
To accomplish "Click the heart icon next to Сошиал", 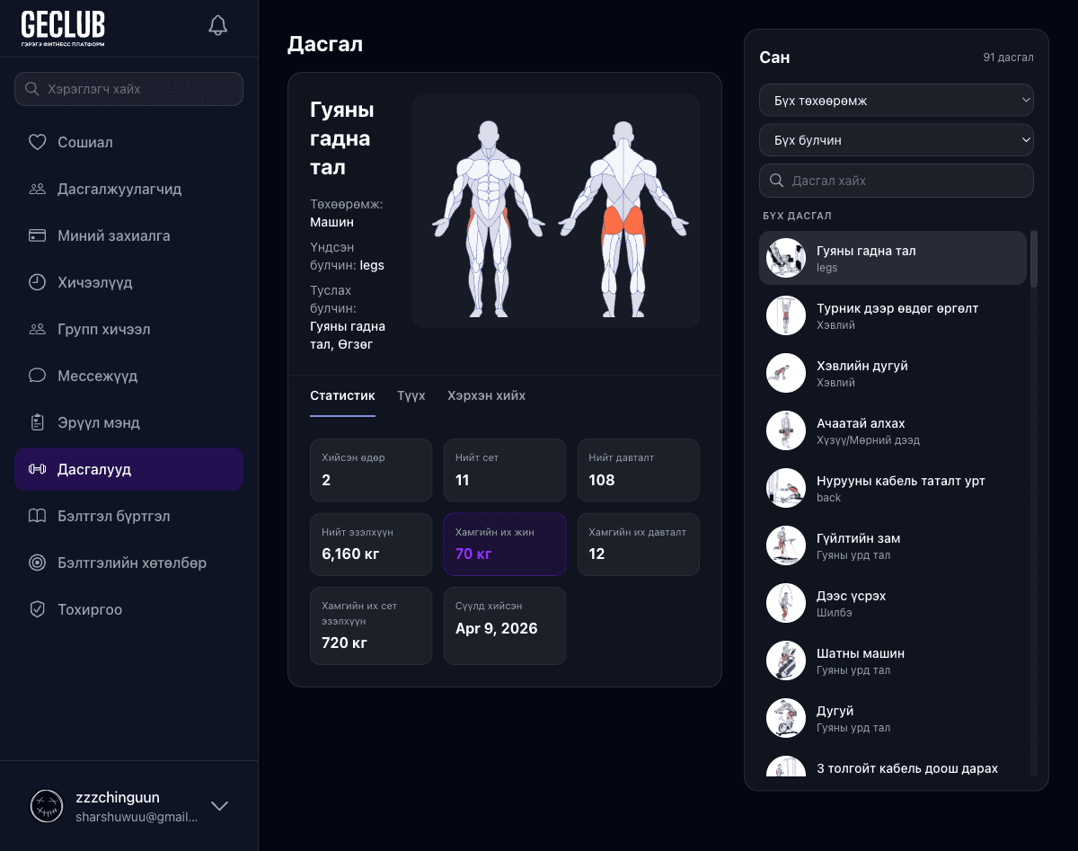I will click(37, 142).
